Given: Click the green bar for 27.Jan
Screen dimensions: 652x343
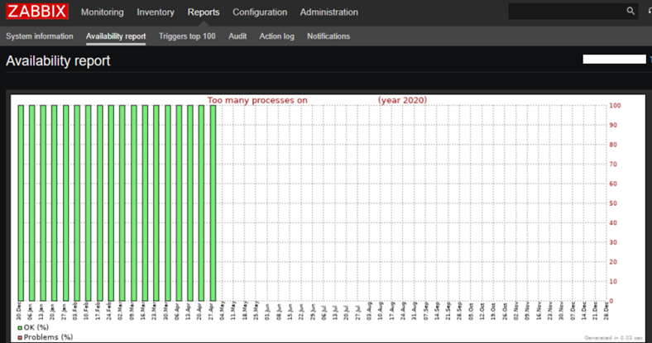Looking at the screenshot, I should 65,203.
